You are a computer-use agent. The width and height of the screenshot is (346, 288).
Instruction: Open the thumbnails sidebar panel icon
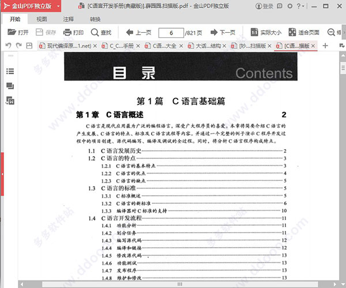(10, 86)
